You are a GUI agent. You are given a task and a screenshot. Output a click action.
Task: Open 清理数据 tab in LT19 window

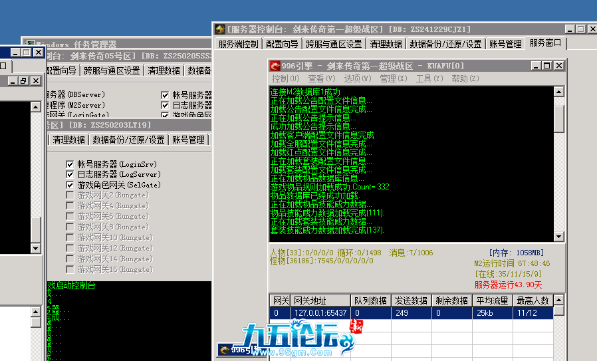(69, 140)
